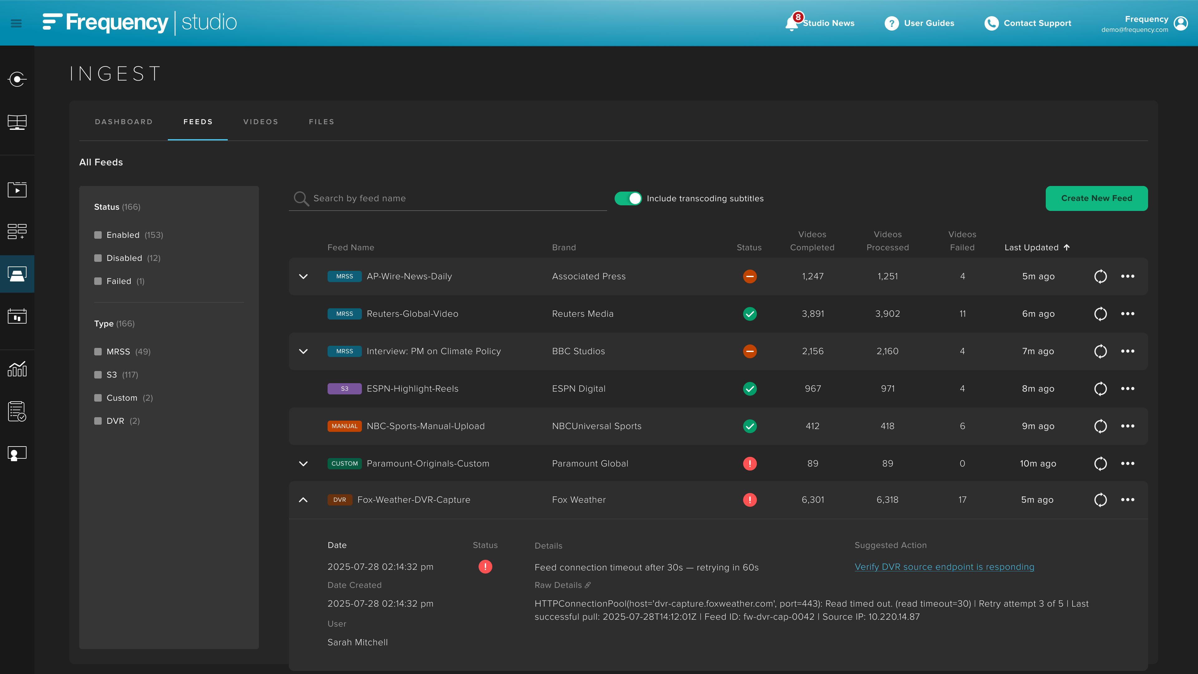The width and height of the screenshot is (1198, 674).
Task: Open User Guides help icon
Action: coord(892,23)
